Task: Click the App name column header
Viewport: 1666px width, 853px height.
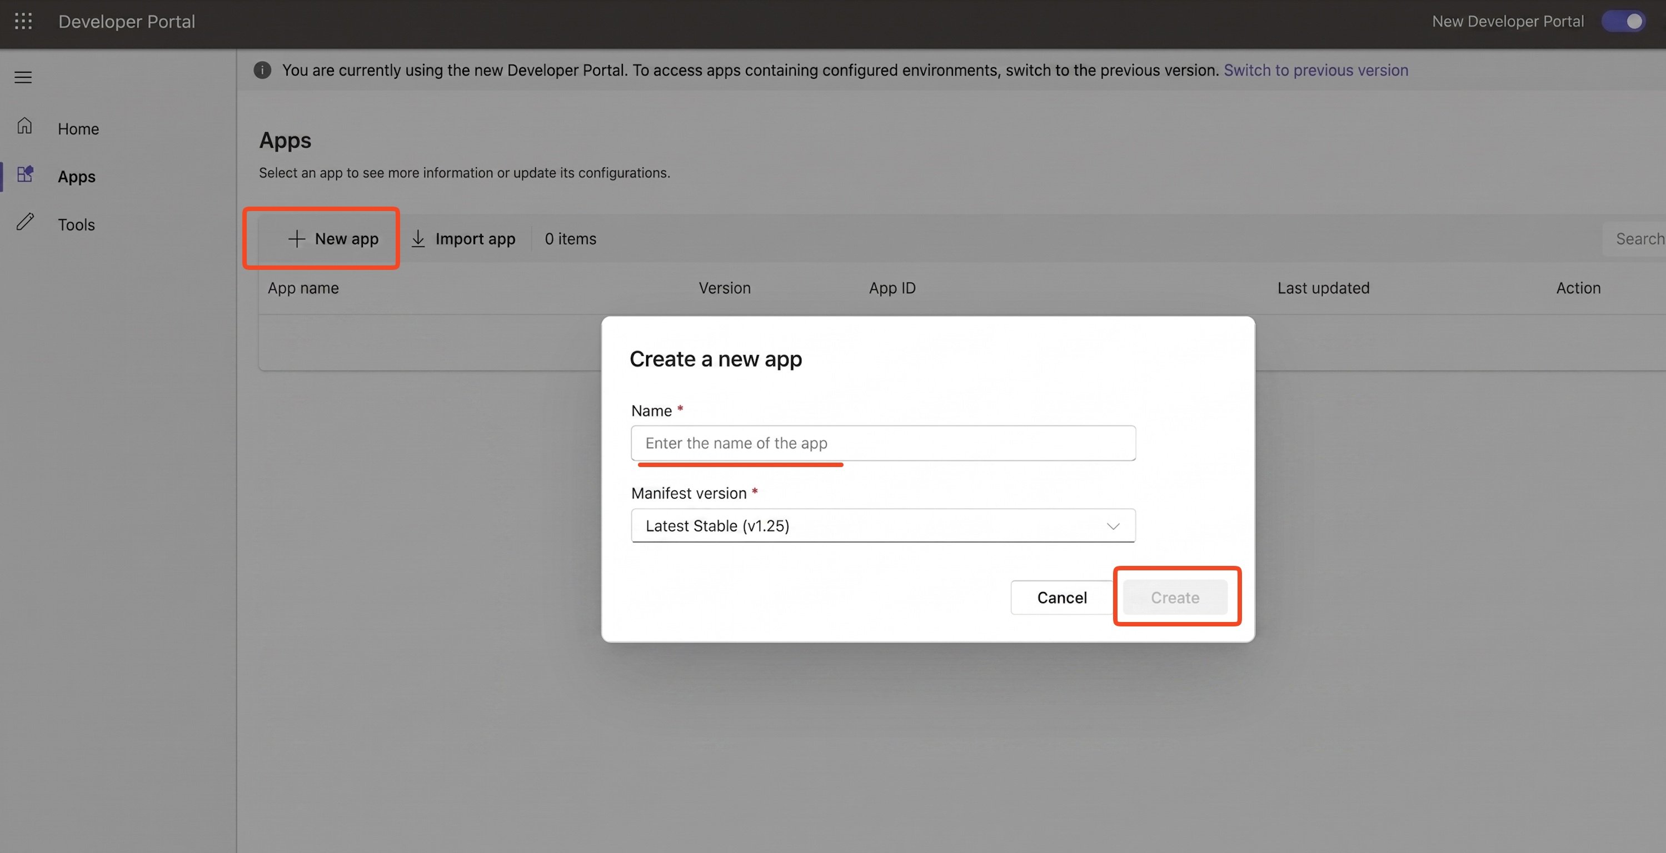Action: (x=303, y=288)
